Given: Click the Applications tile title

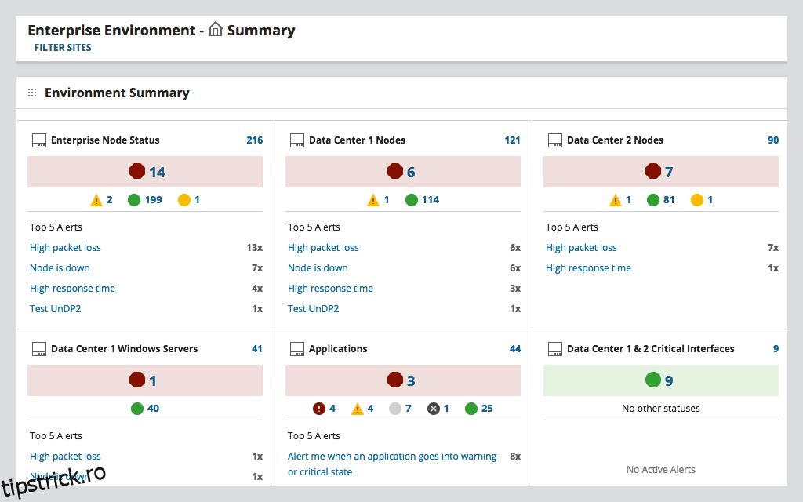Looking at the screenshot, I should [x=338, y=349].
